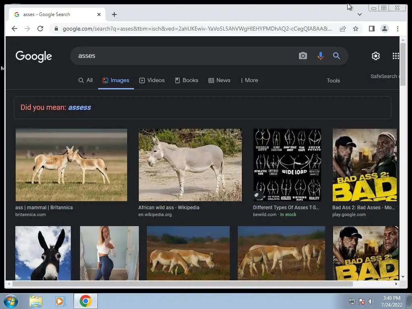Click 'African wild ass - Wikipedia' title

tap(169, 207)
